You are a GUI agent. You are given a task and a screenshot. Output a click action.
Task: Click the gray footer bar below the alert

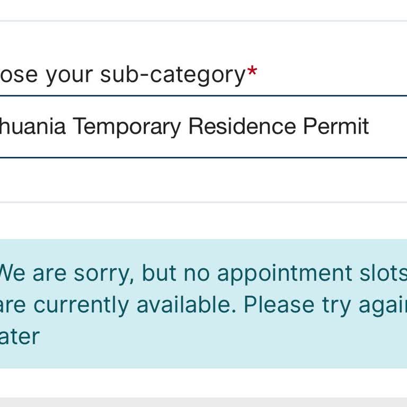203,402
